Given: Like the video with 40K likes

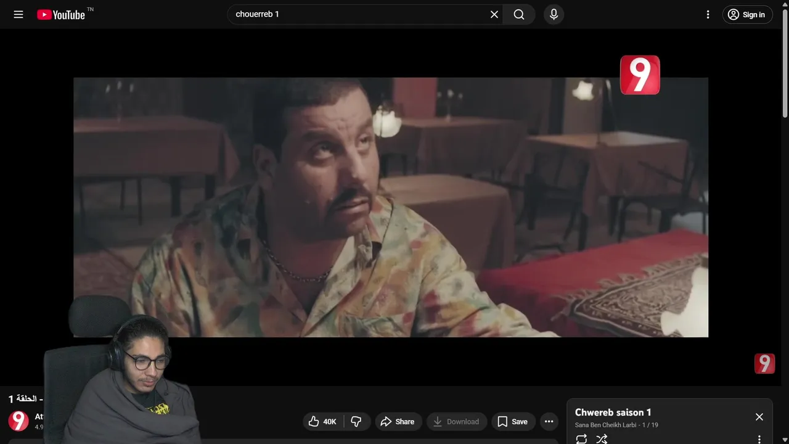Looking at the screenshot, I should tap(323, 421).
